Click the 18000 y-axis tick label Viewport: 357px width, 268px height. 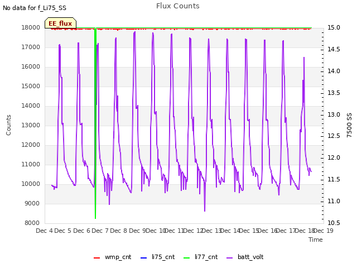31,27
